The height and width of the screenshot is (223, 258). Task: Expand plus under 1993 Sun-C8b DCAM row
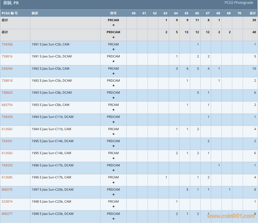(113, 98)
